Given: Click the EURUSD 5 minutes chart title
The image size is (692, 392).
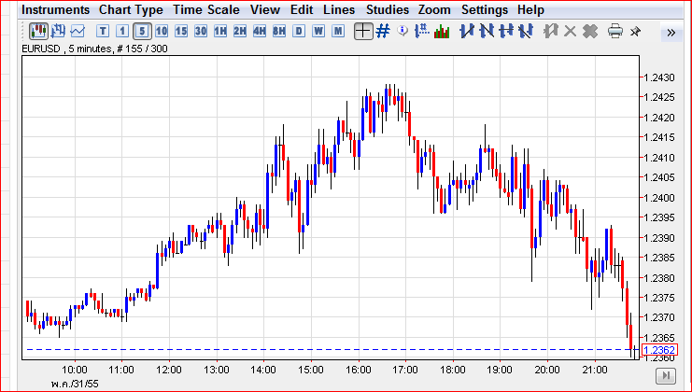Looking at the screenshot, I should coord(95,49).
